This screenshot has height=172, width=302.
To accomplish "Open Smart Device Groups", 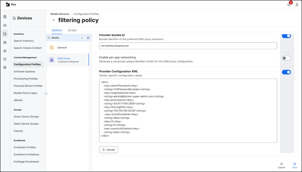I will pyautogui.click(x=26, y=116).
